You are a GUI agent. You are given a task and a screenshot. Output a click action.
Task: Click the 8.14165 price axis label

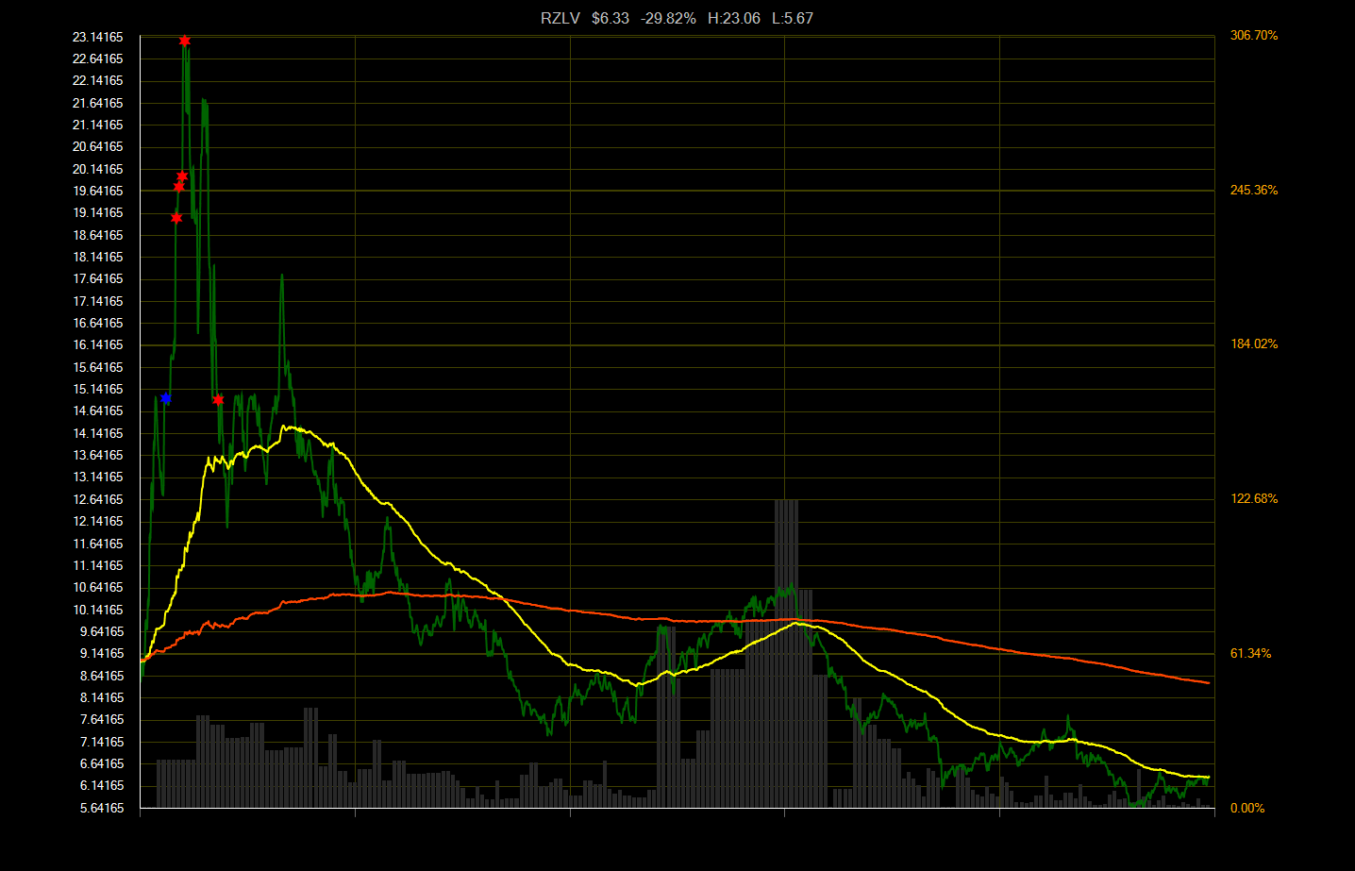pos(102,697)
